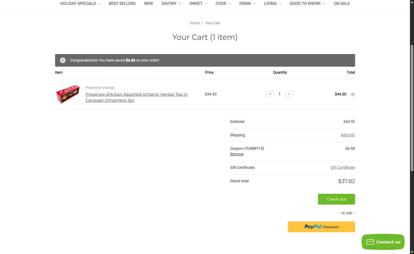
Task: Select the coupon discount -$6.68
Action: (350, 148)
